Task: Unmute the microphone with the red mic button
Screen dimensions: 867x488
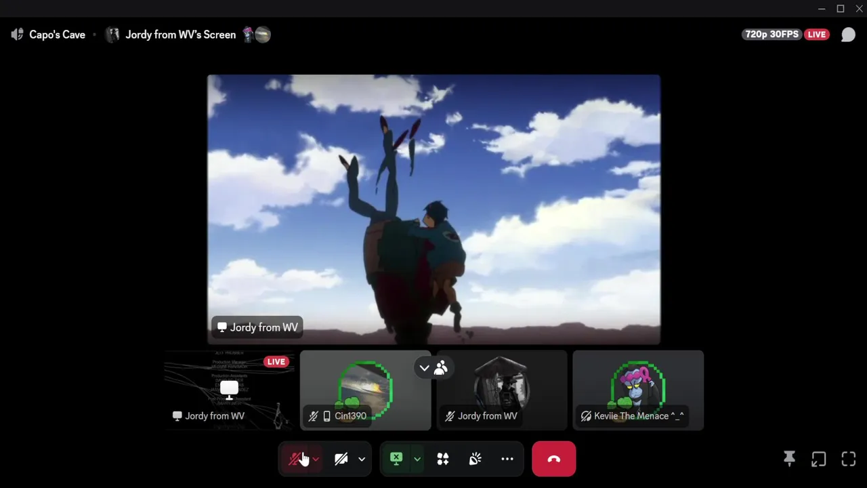Action: tap(295, 459)
